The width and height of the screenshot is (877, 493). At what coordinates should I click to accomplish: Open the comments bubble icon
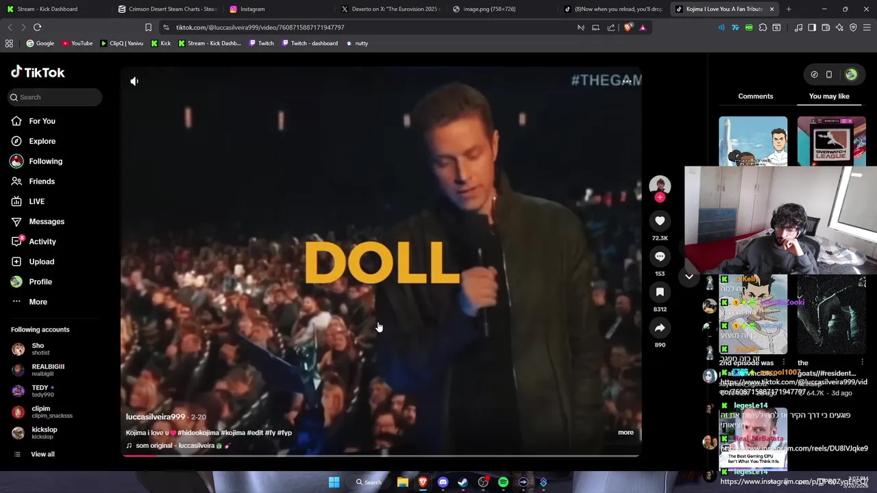coord(660,256)
